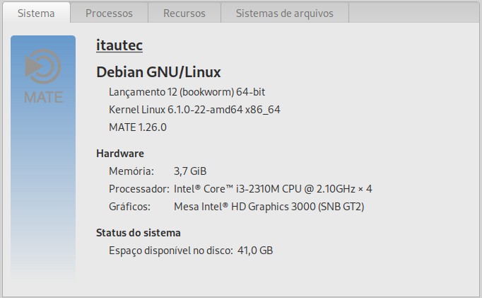482x298 pixels.
Task: Click the Mesa Intel HD Graphics 3000 text
Action: click(269, 207)
